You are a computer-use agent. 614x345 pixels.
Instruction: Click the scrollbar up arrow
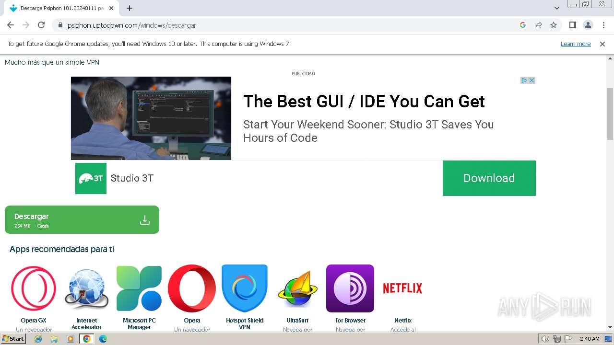[610, 58]
